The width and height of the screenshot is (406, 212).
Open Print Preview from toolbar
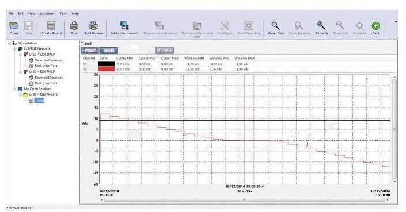93,26
